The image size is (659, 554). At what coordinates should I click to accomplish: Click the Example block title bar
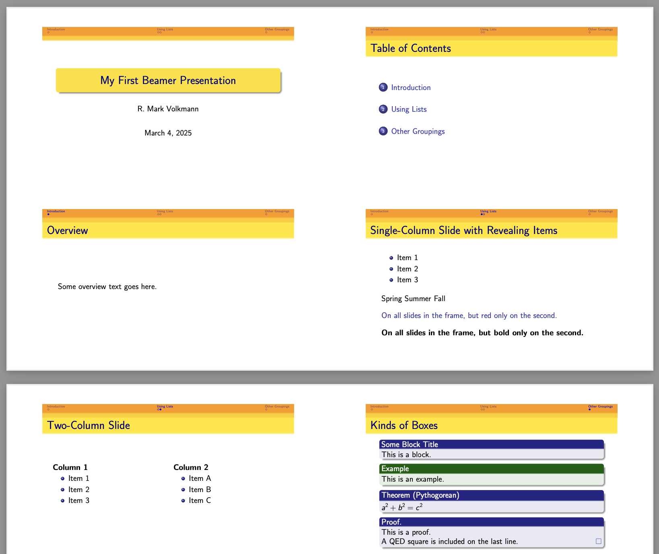coord(395,468)
